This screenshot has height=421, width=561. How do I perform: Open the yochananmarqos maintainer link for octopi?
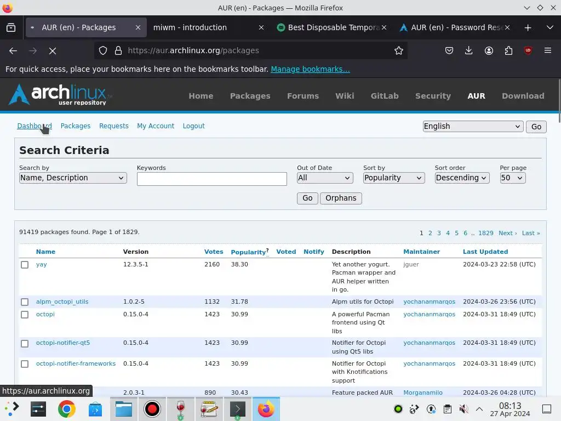coord(429,314)
